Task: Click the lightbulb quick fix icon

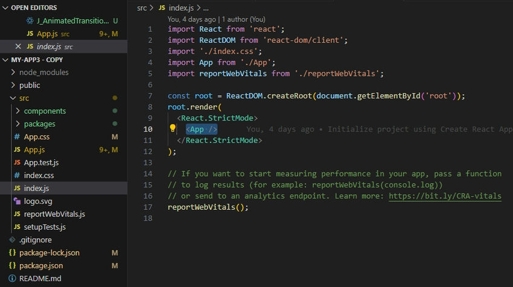Action: pyautogui.click(x=173, y=128)
